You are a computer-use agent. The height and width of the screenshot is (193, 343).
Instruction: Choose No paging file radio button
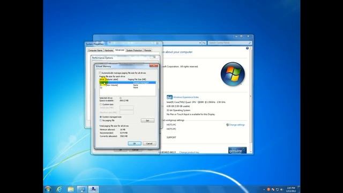pyautogui.click(x=101, y=120)
